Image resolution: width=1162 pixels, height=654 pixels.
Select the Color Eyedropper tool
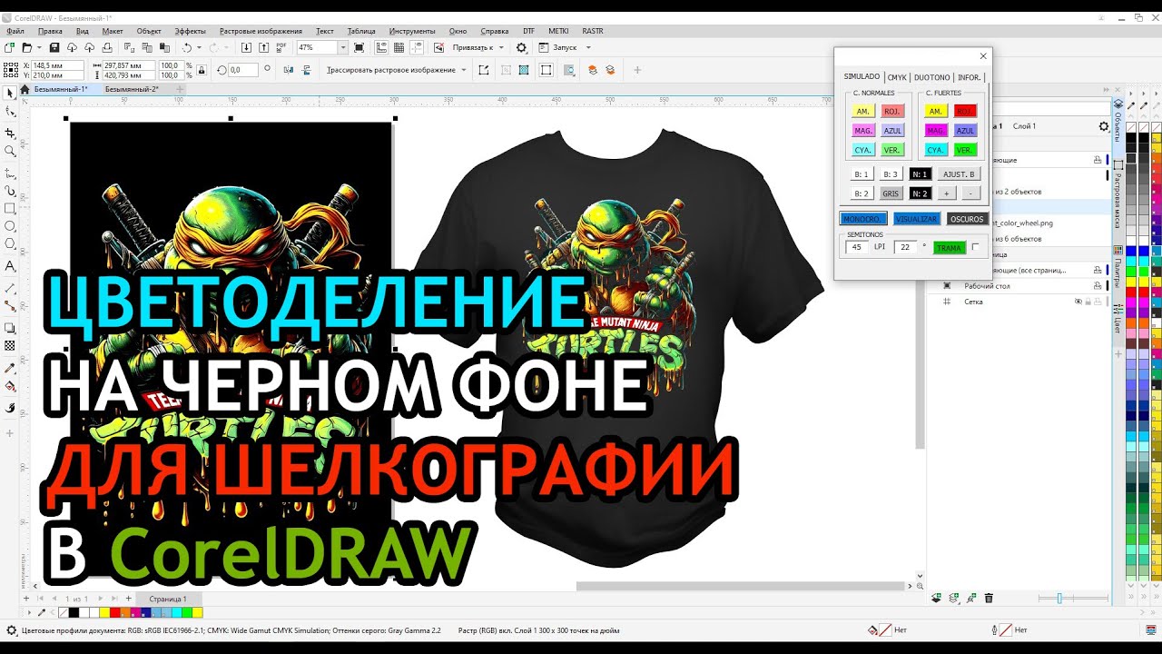[10, 368]
